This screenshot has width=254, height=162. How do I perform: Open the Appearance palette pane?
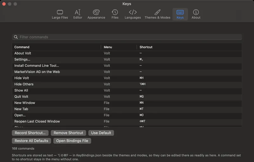[96, 14]
